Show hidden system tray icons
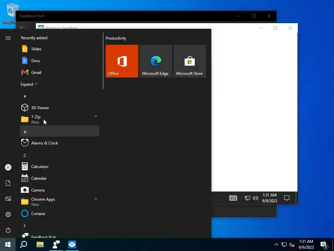Screen dimensions: 334x251 [x=276, y=244]
